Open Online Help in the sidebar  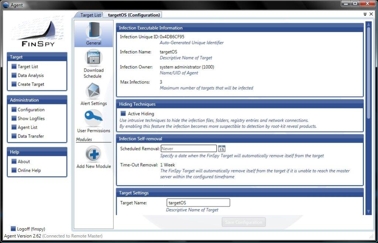tap(26, 170)
